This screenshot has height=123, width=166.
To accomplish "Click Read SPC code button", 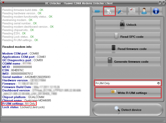I will (128, 36).
